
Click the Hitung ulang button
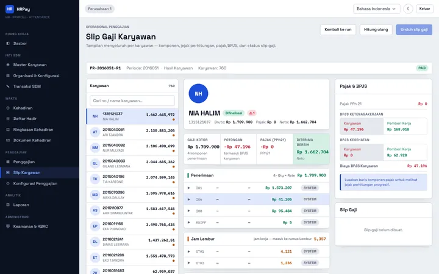tap(376, 30)
